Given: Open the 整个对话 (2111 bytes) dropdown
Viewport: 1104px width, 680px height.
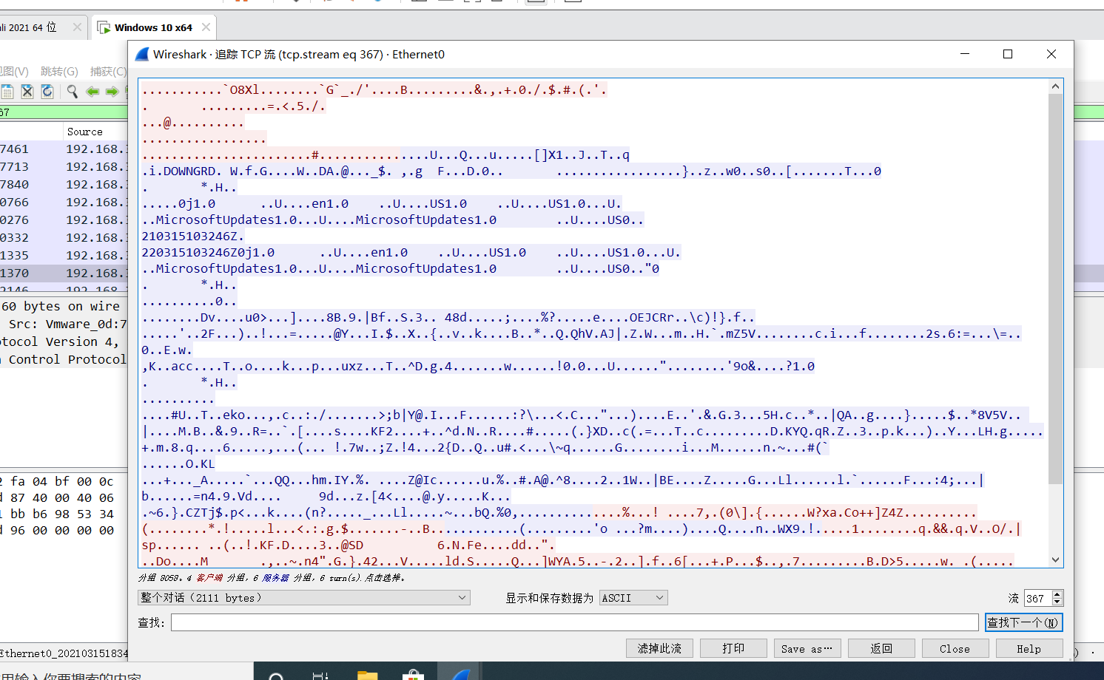Looking at the screenshot, I should click(303, 597).
